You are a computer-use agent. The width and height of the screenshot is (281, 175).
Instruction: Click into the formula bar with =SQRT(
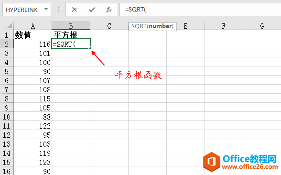click(x=200, y=10)
